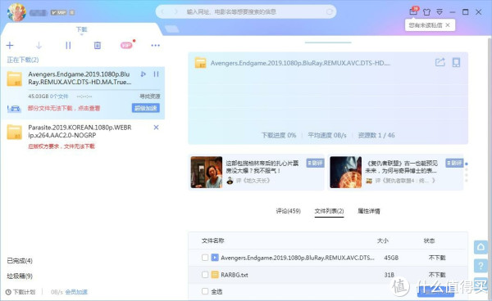Open the second blank tab next to 下载

point(172,29)
